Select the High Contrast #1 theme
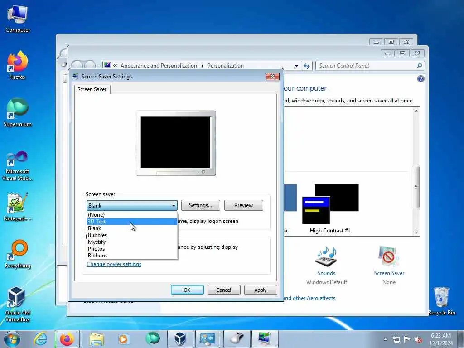Viewport: 464px width, 348px height. [330, 208]
